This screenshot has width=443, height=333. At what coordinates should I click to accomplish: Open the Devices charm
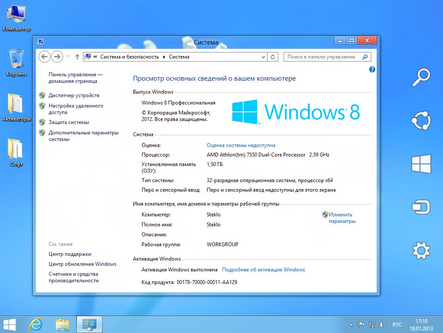[x=421, y=207]
